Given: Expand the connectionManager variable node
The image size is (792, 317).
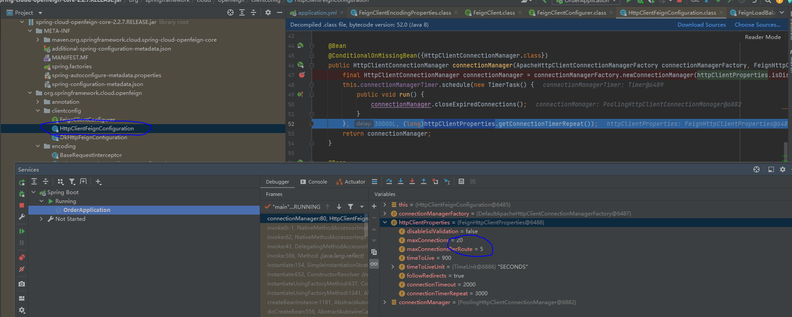Looking at the screenshot, I should 385,302.
